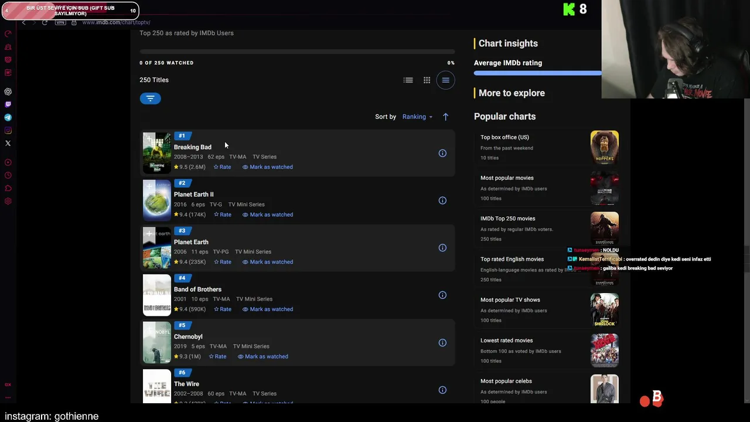
Task: Rate Planet Earth II with the star link
Action: click(222, 215)
